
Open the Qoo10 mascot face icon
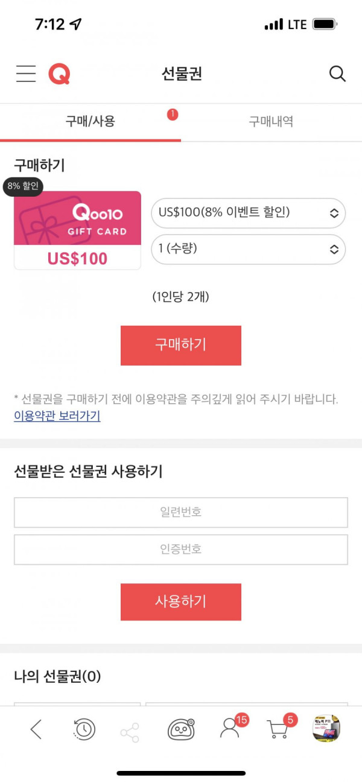[x=181, y=729]
